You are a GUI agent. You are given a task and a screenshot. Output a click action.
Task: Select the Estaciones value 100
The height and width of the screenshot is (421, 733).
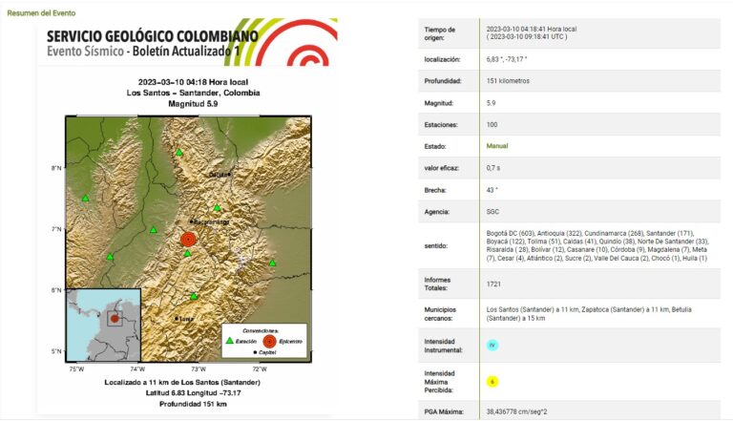(x=492, y=125)
